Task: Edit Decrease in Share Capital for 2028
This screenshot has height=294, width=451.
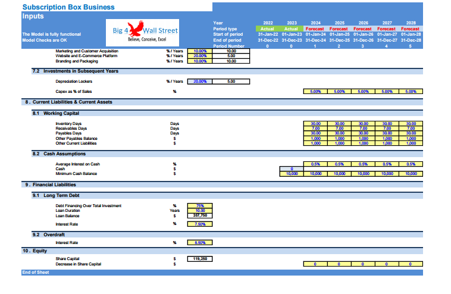Action: [411, 264]
